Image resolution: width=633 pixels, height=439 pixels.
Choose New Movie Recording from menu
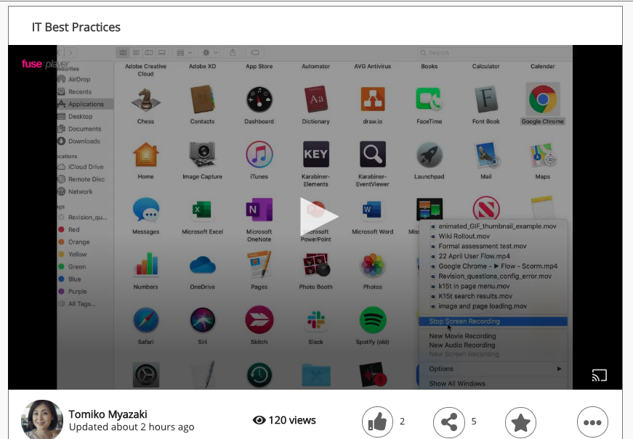pos(462,336)
